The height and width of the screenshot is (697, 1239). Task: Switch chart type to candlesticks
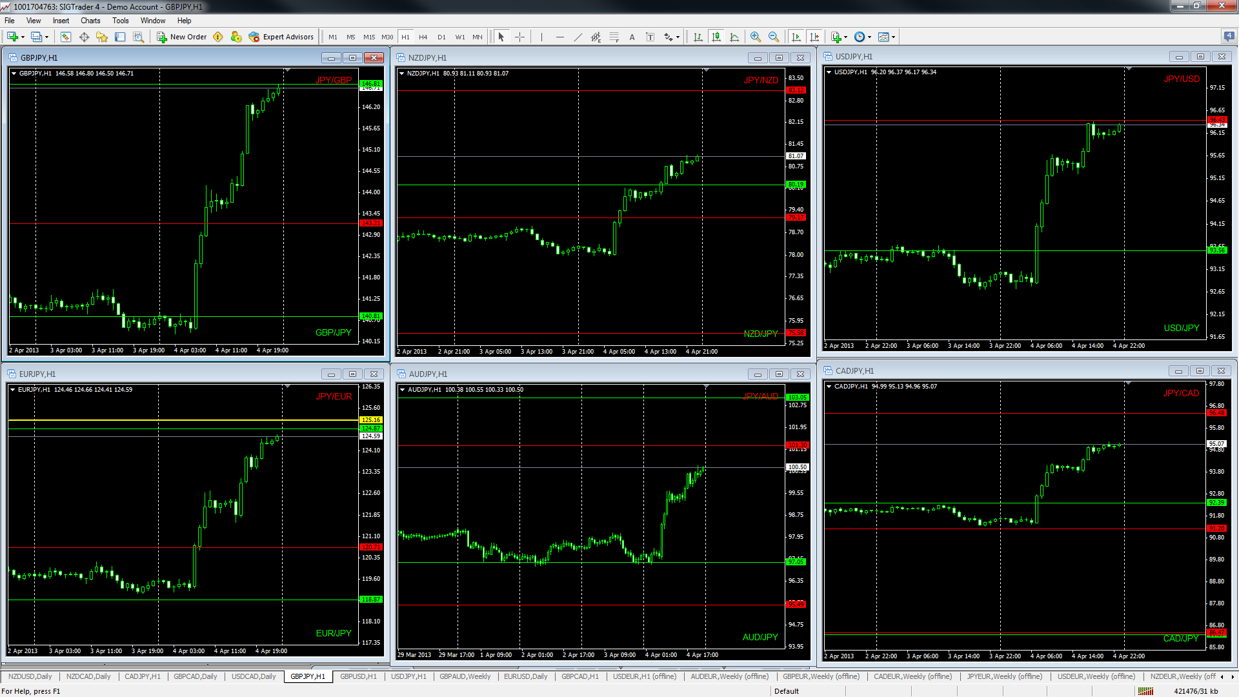(716, 37)
